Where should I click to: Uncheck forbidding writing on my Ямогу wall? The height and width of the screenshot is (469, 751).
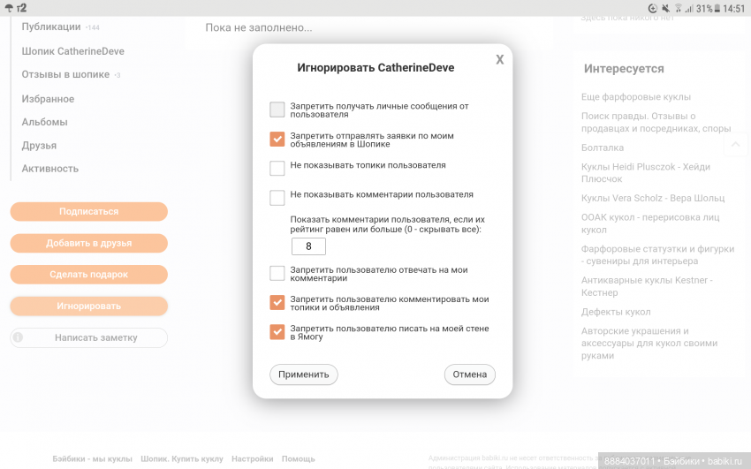pos(277,332)
